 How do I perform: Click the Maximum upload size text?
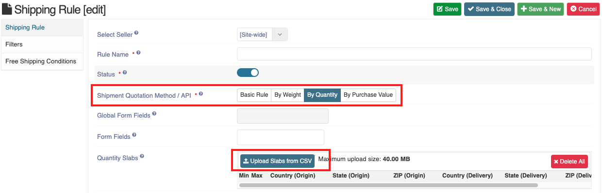click(x=364, y=159)
